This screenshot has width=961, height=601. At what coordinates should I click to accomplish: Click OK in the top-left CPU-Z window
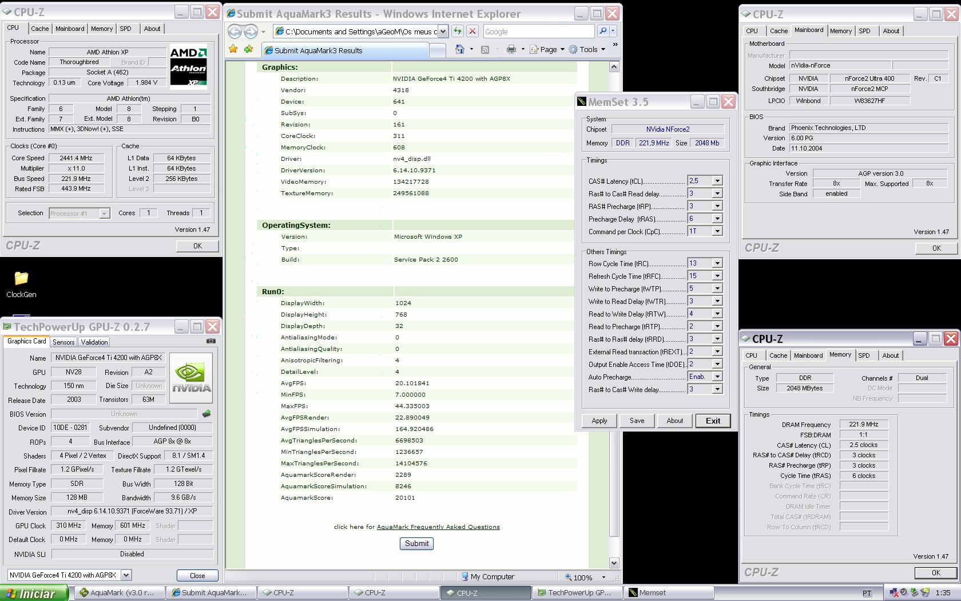click(197, 246)
